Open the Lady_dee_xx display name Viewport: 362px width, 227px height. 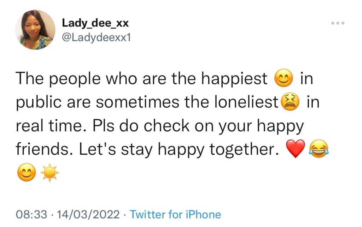[x=95, y=23]
